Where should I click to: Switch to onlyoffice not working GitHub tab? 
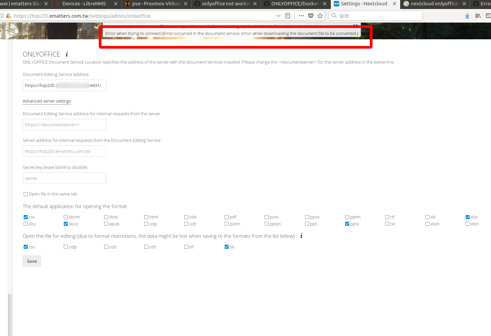224,4
